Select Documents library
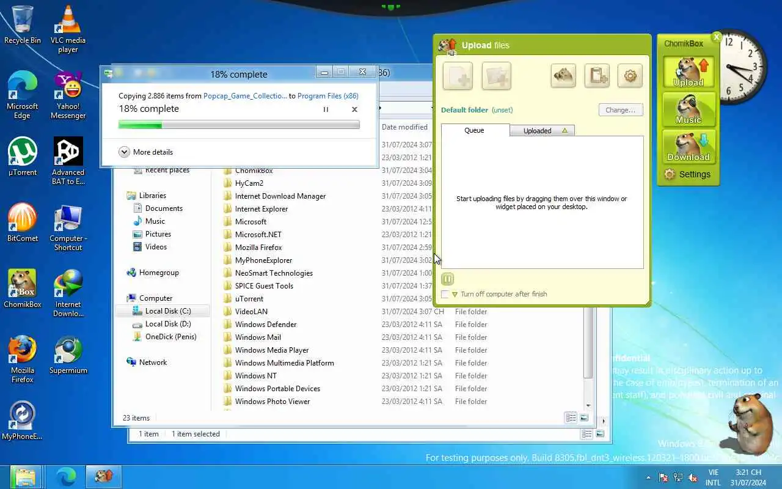Viewport: 782px width, 489px height. click(158, 208)
